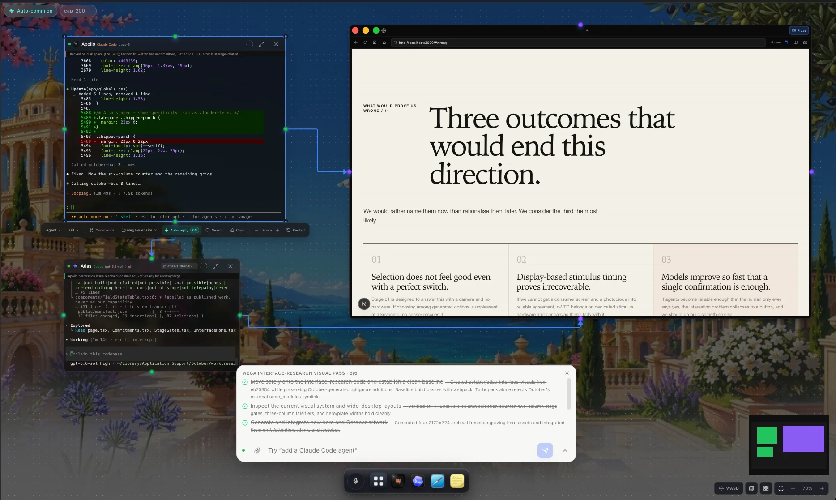This screenshot has height=500, width=836.
Task: Open the yellow notes icon in the dock
Action: pos(457,481)
